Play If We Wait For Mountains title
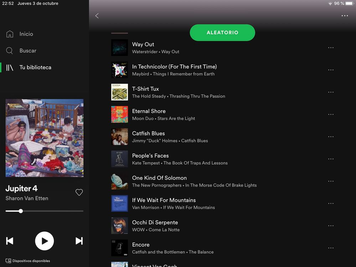Image resolution: width=356 pixels, height=267 pixels. click(x=164, y=200)
